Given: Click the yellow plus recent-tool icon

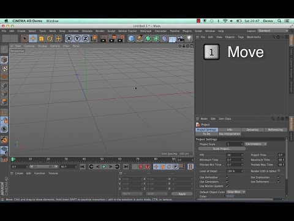Looking at the screenshot, I should point(58,39).
